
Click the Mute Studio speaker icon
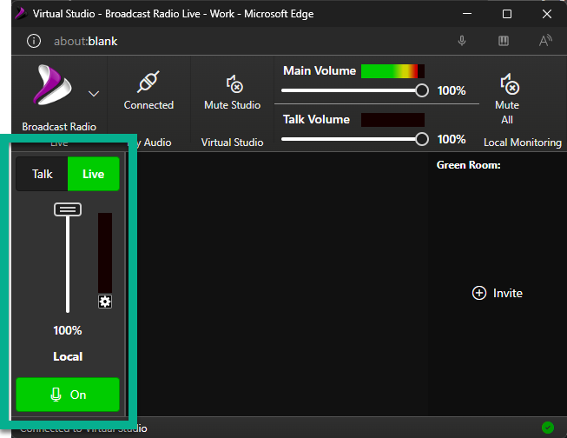coord(234,84)
